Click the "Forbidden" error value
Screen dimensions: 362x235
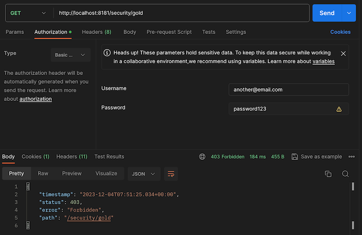pyautogui.click(x=84, y=210)
